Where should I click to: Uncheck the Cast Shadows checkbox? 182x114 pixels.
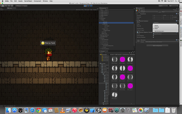coord(154,35)
